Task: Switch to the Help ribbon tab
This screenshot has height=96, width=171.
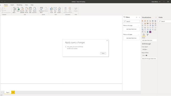Action: click(32, 5)
